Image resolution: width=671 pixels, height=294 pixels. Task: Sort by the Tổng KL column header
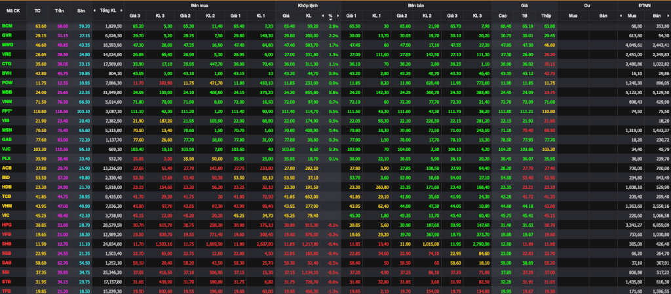tap(107, 10)
